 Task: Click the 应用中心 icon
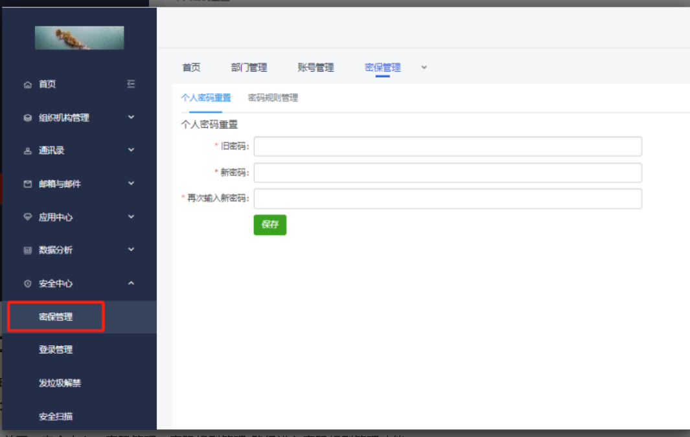(x=28, y=217)
